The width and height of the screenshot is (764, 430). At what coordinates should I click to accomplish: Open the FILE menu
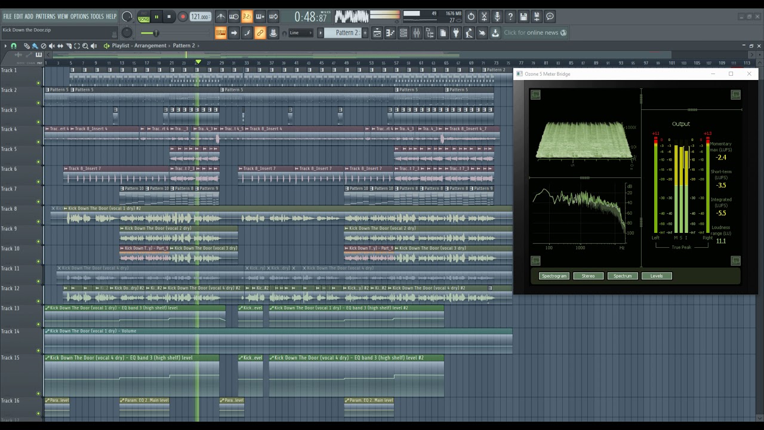point(7,16)
